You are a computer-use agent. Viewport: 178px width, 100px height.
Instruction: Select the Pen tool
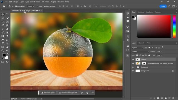7,40
